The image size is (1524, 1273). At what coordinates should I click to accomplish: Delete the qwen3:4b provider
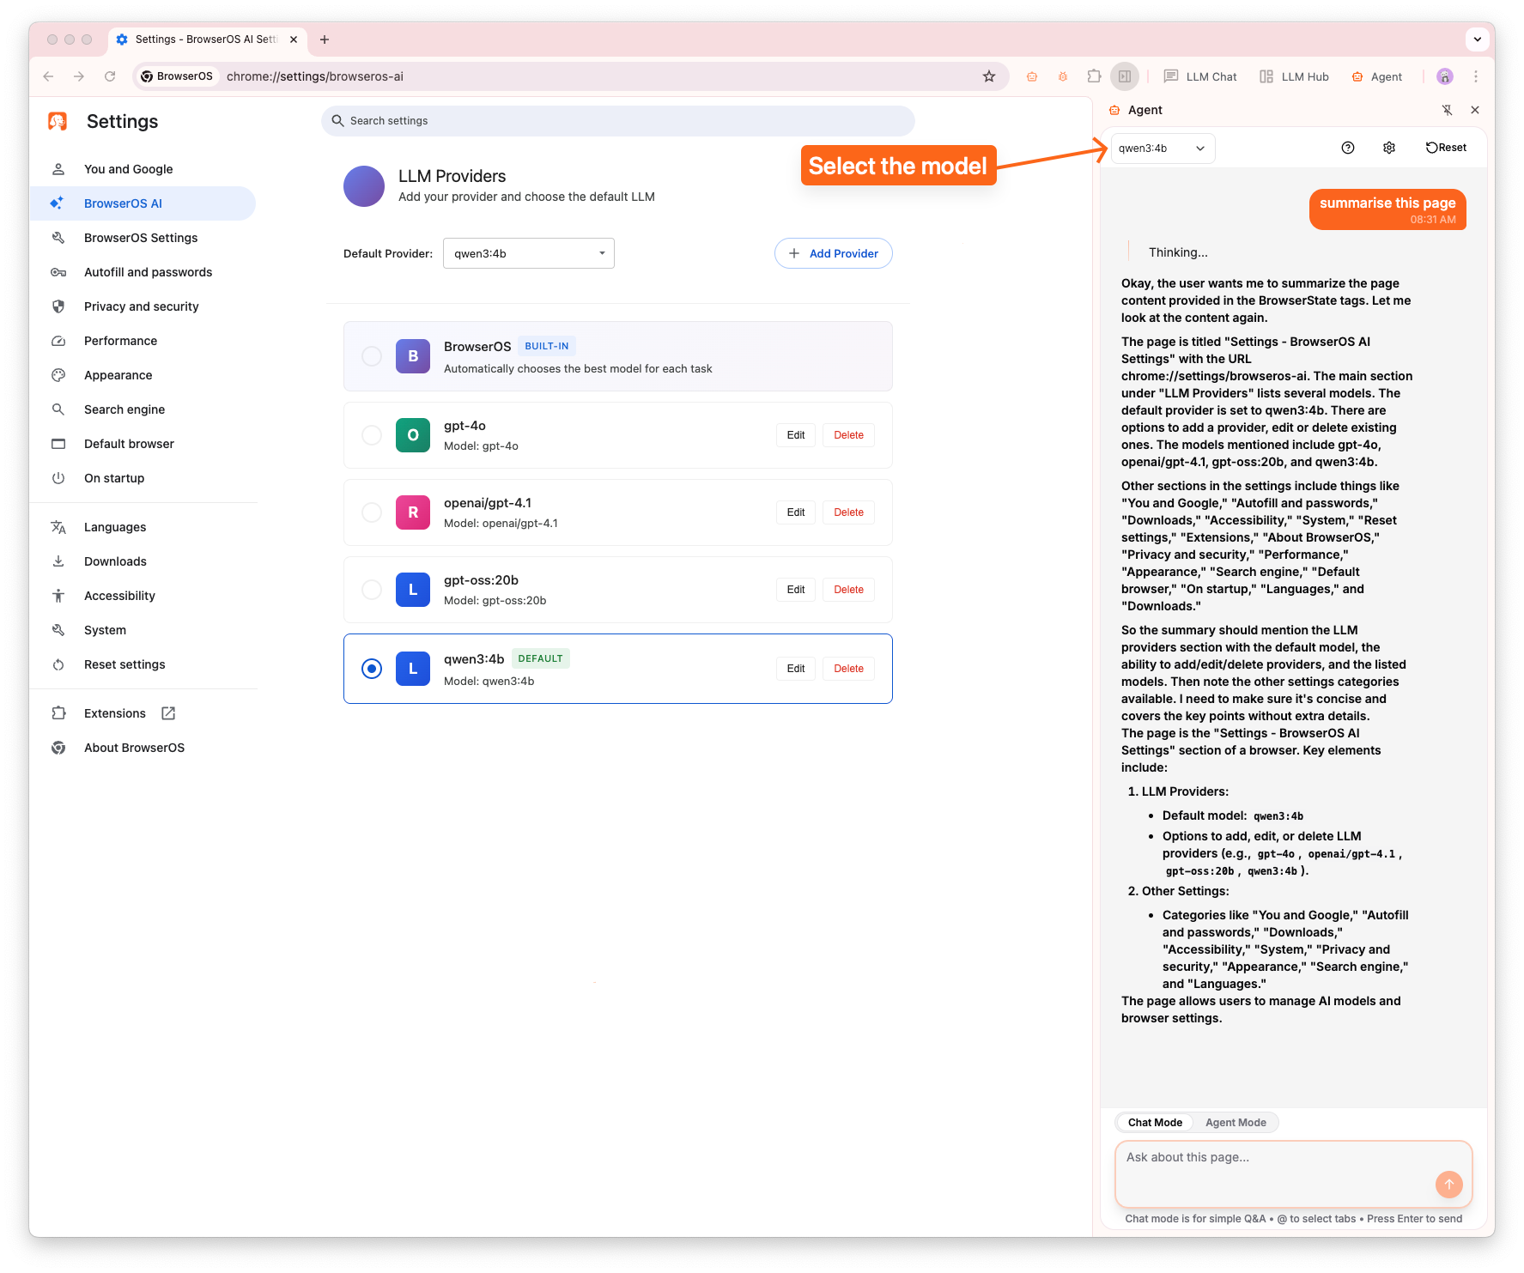[x=848, y=669]
